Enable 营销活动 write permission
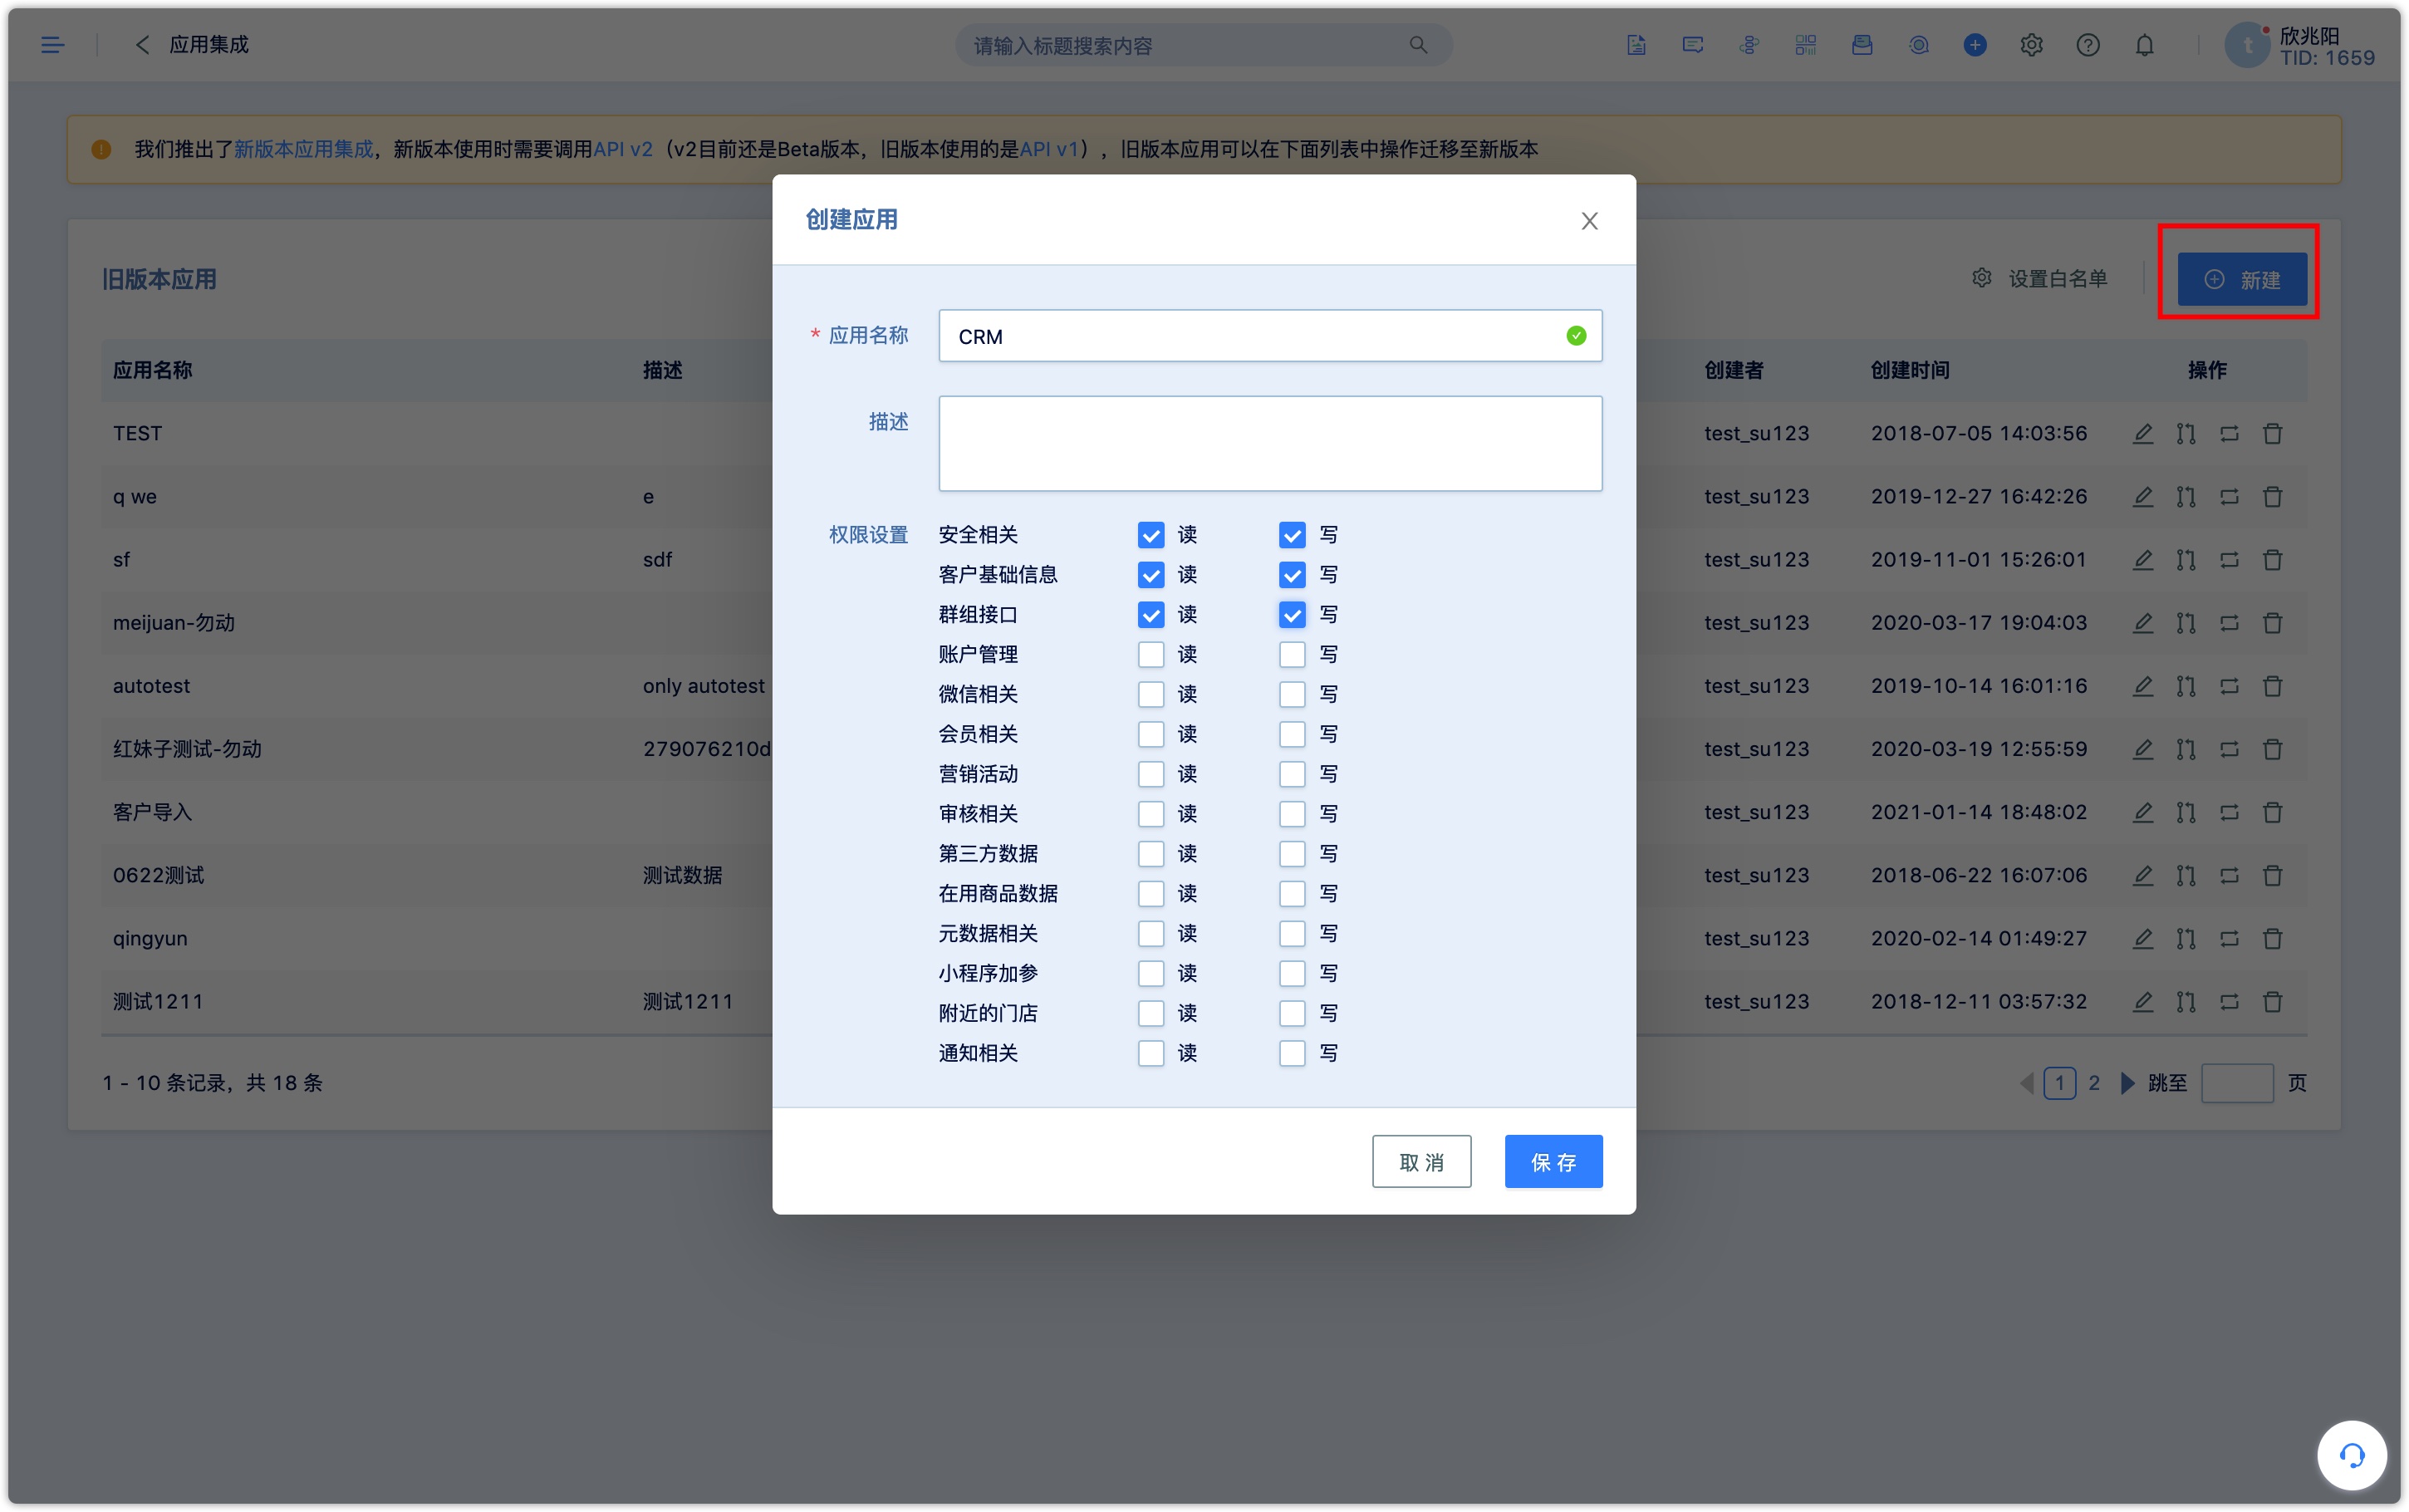The height and width of the screenshot is (1512, 2409). (x=1292, y=774)
